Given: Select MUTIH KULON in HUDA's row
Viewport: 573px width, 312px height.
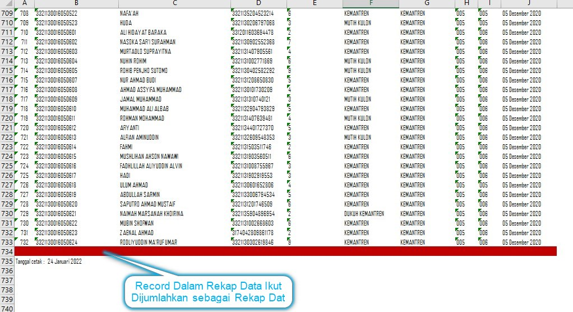Looking at the screenshot, I should [371, 22].
